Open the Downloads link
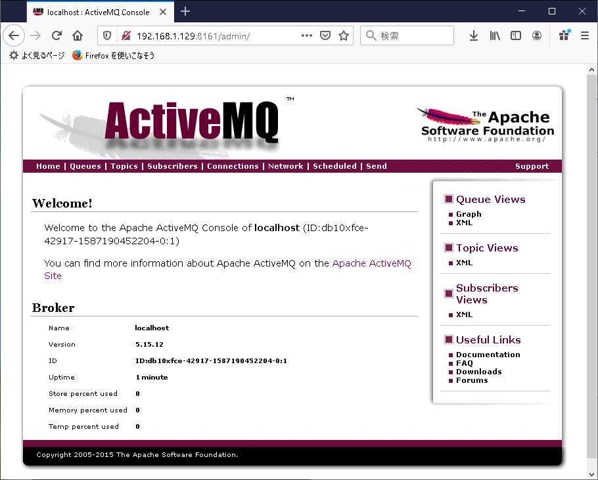Viewport: 598px width, 480px height. pyautogui.click(x=479, y=372)
